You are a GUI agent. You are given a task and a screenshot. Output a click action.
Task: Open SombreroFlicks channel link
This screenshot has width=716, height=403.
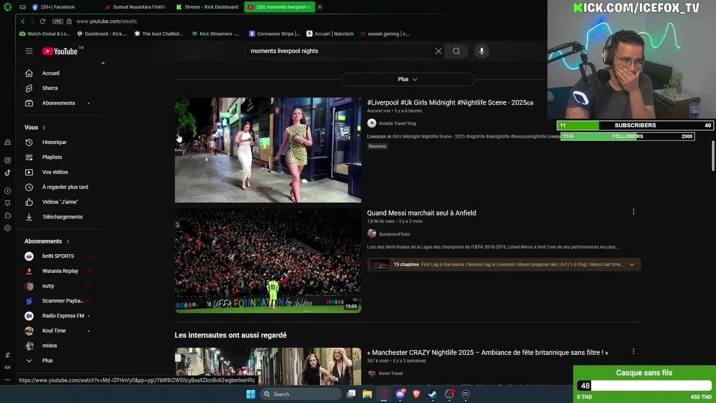point(394,234)
